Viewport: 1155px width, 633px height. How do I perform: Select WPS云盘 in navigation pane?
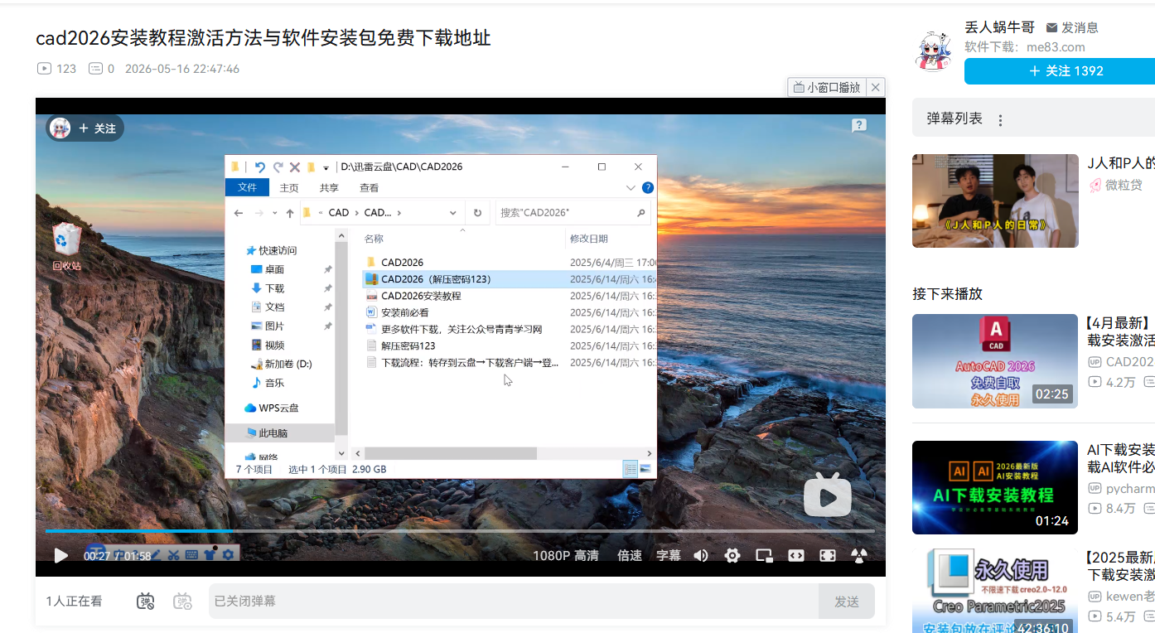(278, 408)
